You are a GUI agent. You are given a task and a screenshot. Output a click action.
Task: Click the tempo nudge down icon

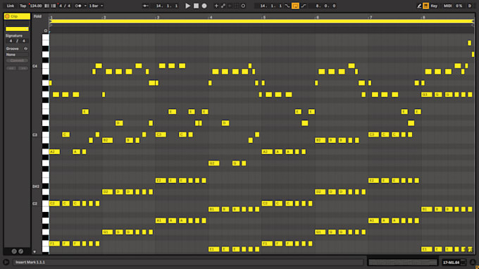click(x=46, y=6)
